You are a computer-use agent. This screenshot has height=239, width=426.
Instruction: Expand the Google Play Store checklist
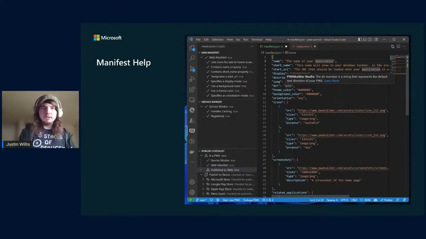203,184
